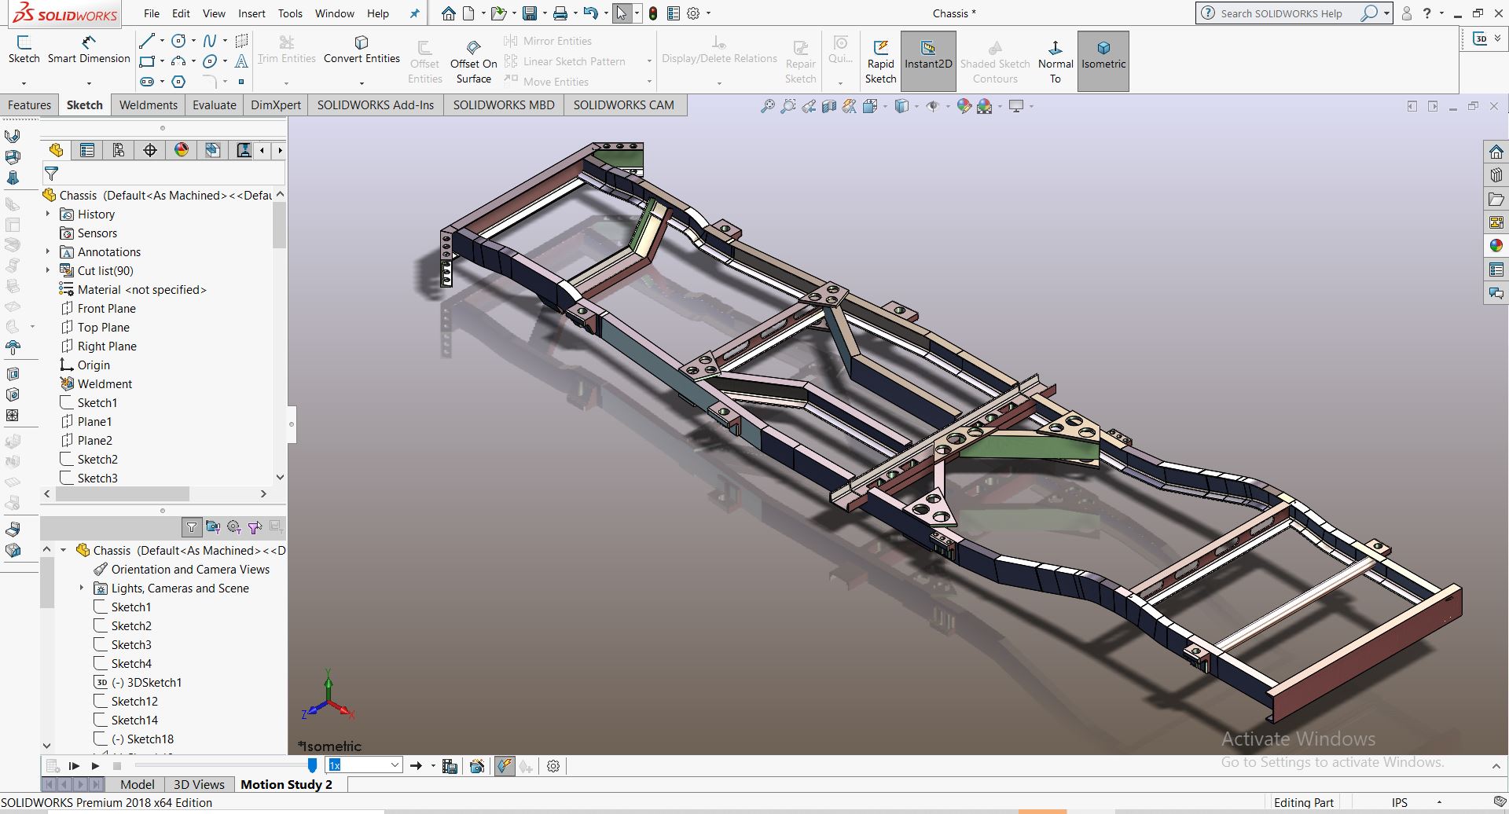Click the Animation Wizard icon
The width and height of the screenshot is (1509, 814).
[x=476, y=766]
